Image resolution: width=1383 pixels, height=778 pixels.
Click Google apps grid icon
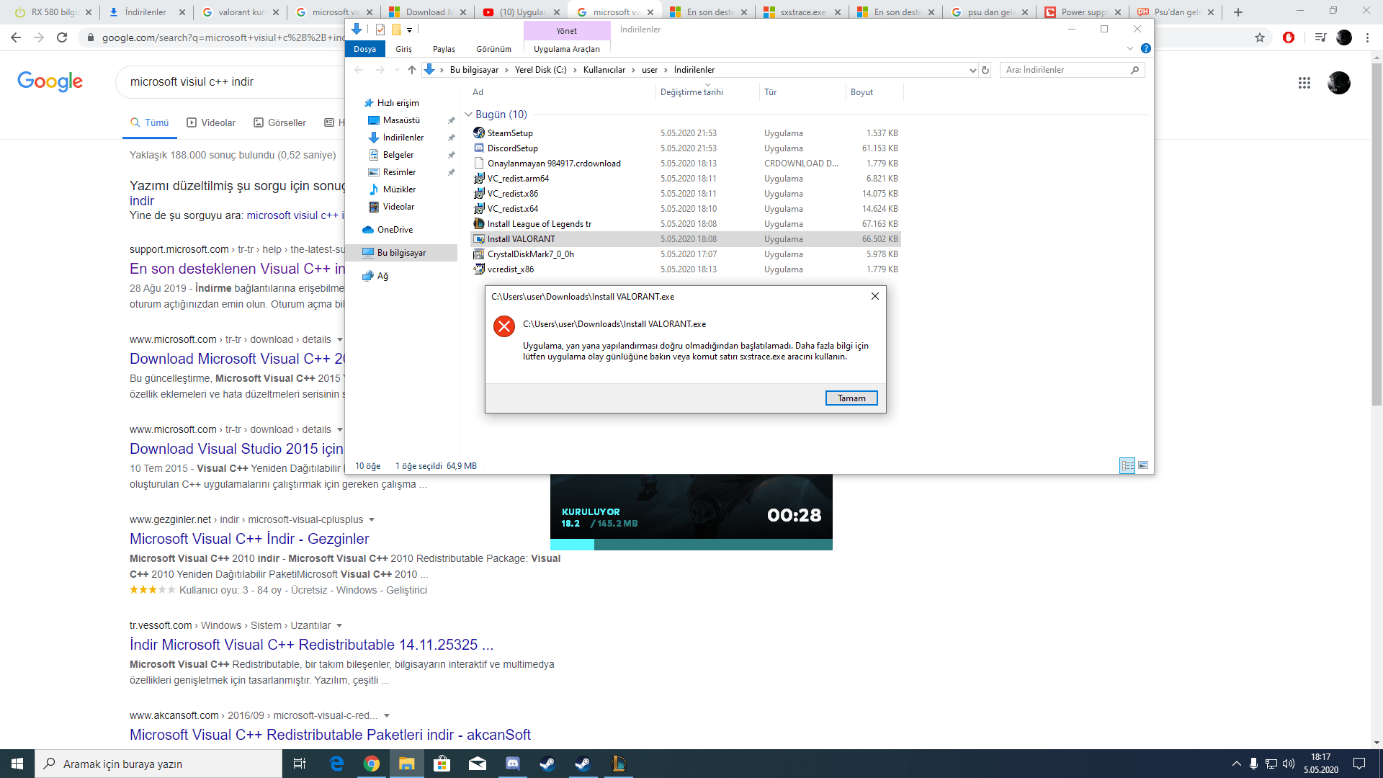click(1304, 83)
